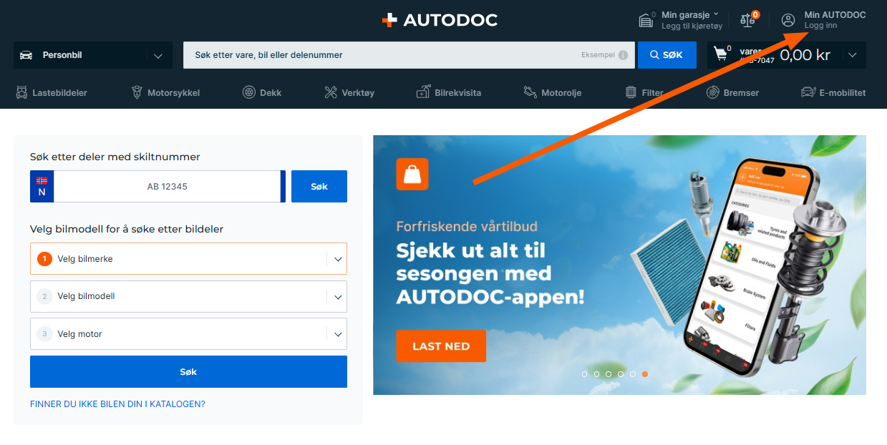
Task: Expand the cart total dropdown arrow
Action: 852,55
